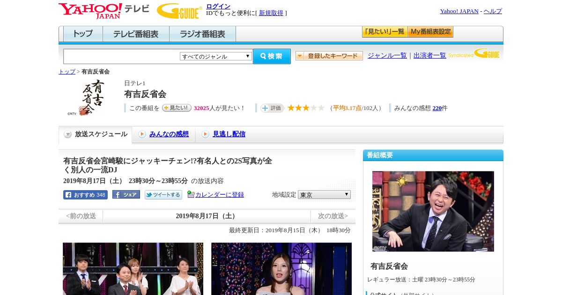The image size is (562, 295).
Task: Click the 有吉反省会 program logo image
Action: 87,97
